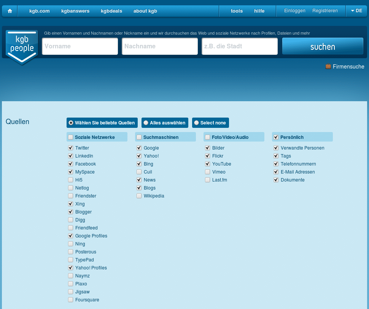
Task: Select 'Alles auswählen' radio option
Action: [146, 123]
